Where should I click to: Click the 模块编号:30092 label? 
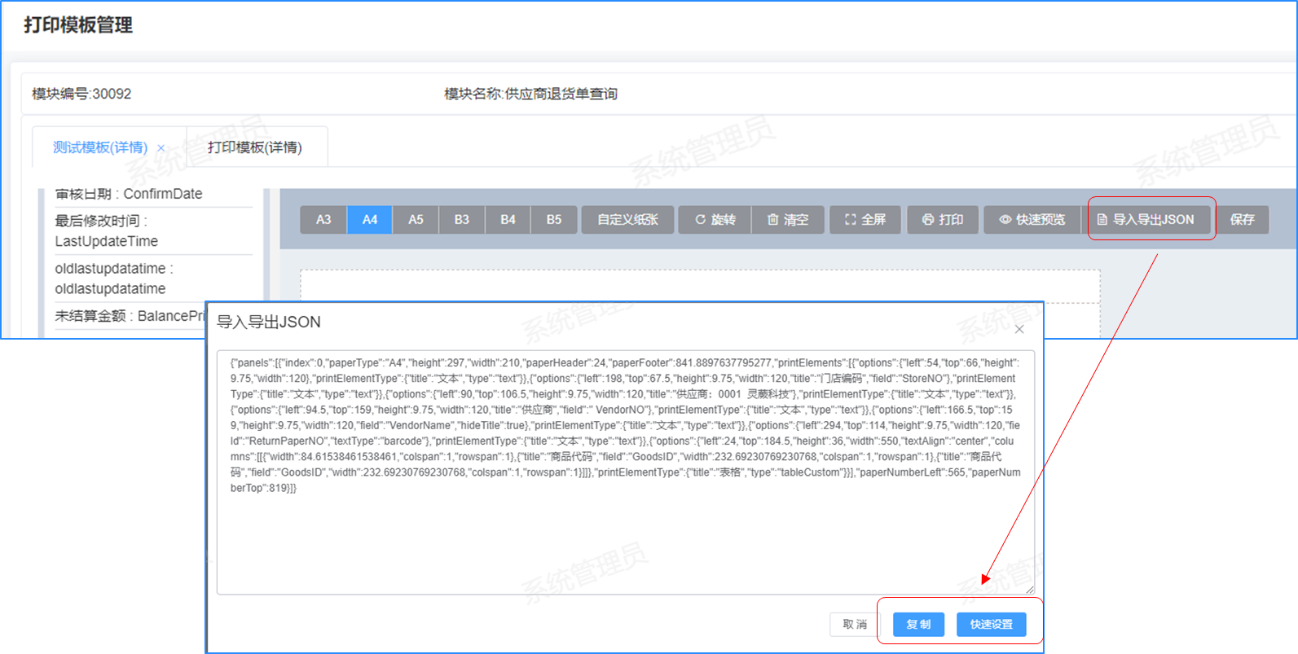[x=81, y=94]
